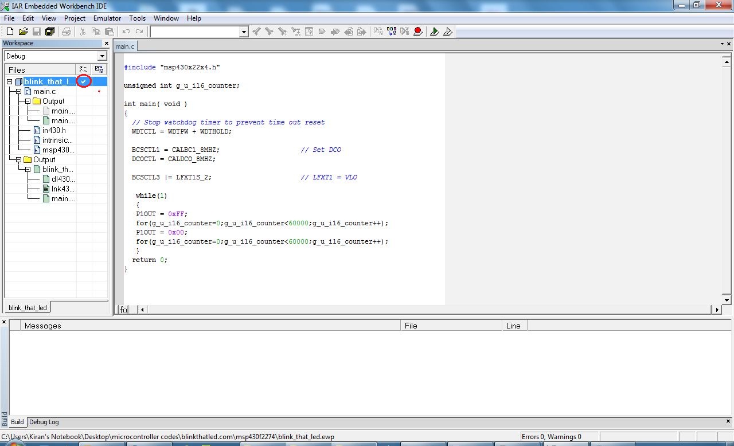Screen dimensions: 734x446
Task: Select the lnk43... file in tree
Action: click(x=58, y=189)
